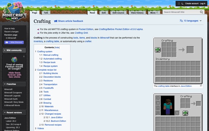Viewport: 209px width, 131px height.
Task: Click the globe icon in the sidebar promo
Action: click(14, 60)
